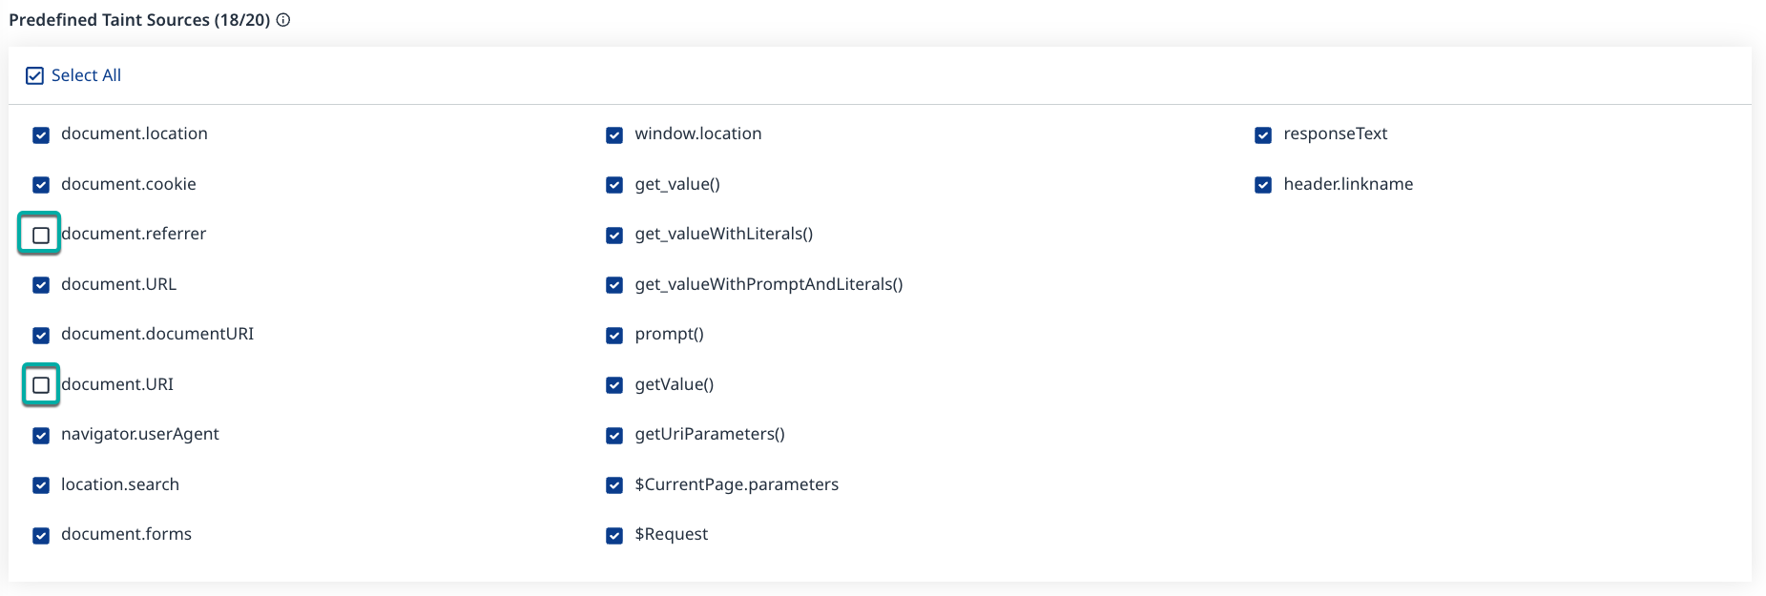This screenshot has height=596, width=1766.
Task: Disable the document.cookie source
Action: (x=41, y=185)
